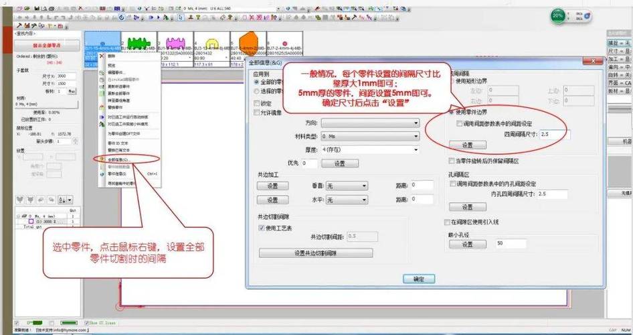Open the 方向 dropdown

[x=370, y=123]
